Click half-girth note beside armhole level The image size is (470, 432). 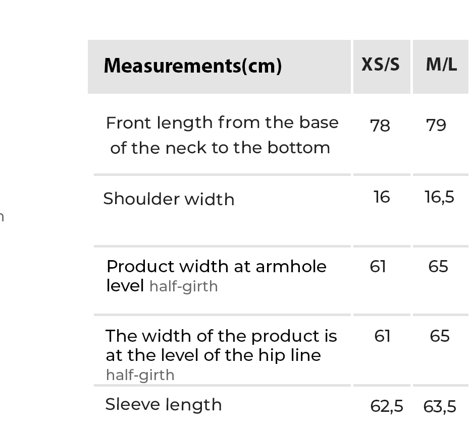pos(184,286)
